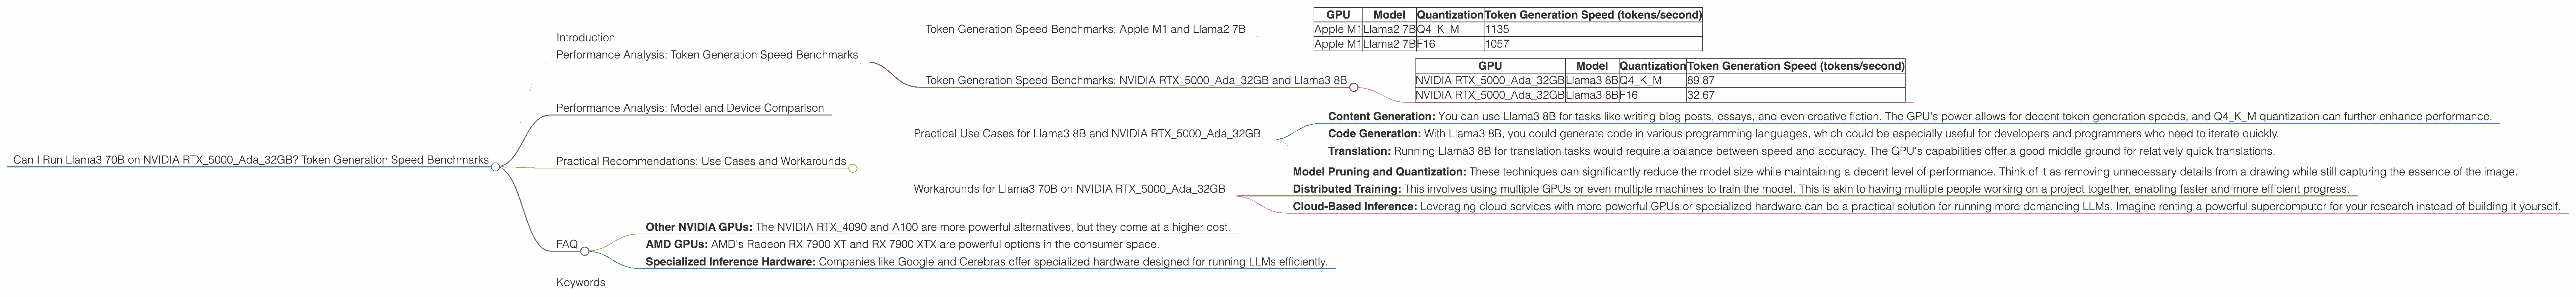Click Q4_K_M cell in Apple M1 table
This screenshot has height=297, width=2576.
coord(1450,30)
